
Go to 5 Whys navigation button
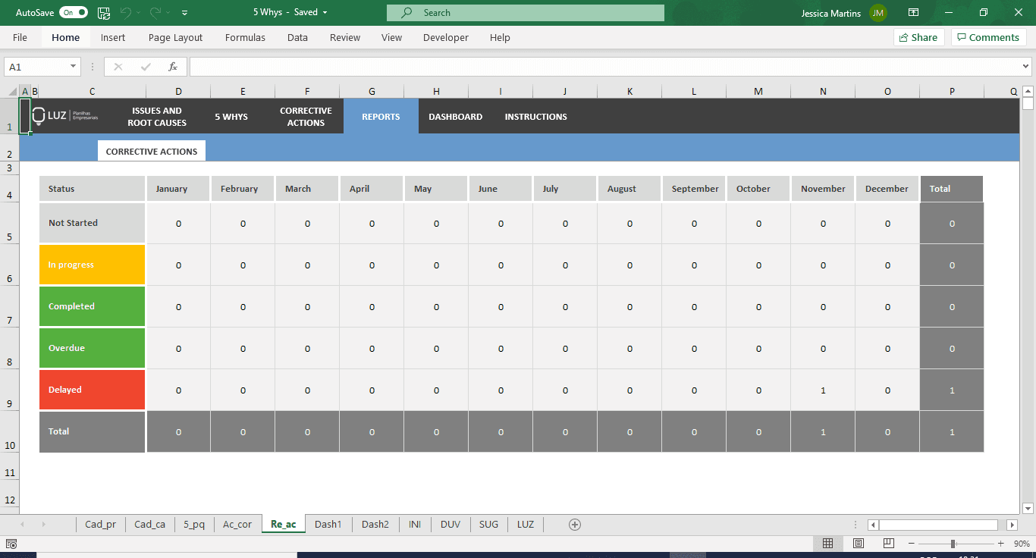pos(231,117)
